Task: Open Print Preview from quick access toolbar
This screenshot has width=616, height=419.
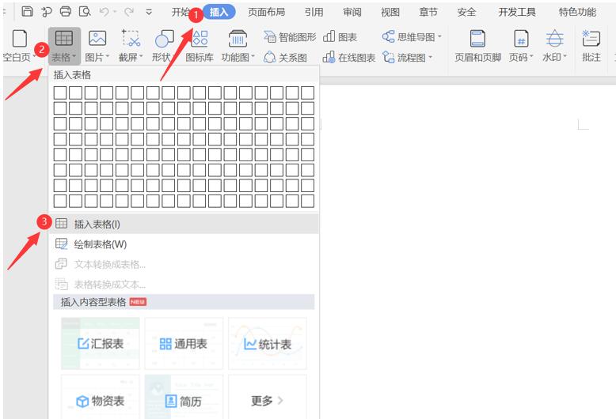Action: (85, 11)
